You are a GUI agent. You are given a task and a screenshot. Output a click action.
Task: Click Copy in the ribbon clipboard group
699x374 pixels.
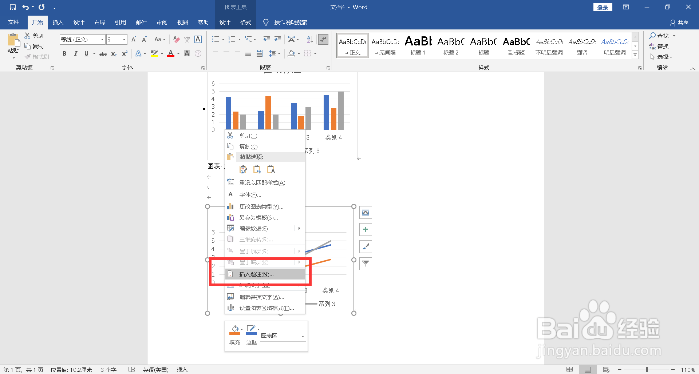34,46
